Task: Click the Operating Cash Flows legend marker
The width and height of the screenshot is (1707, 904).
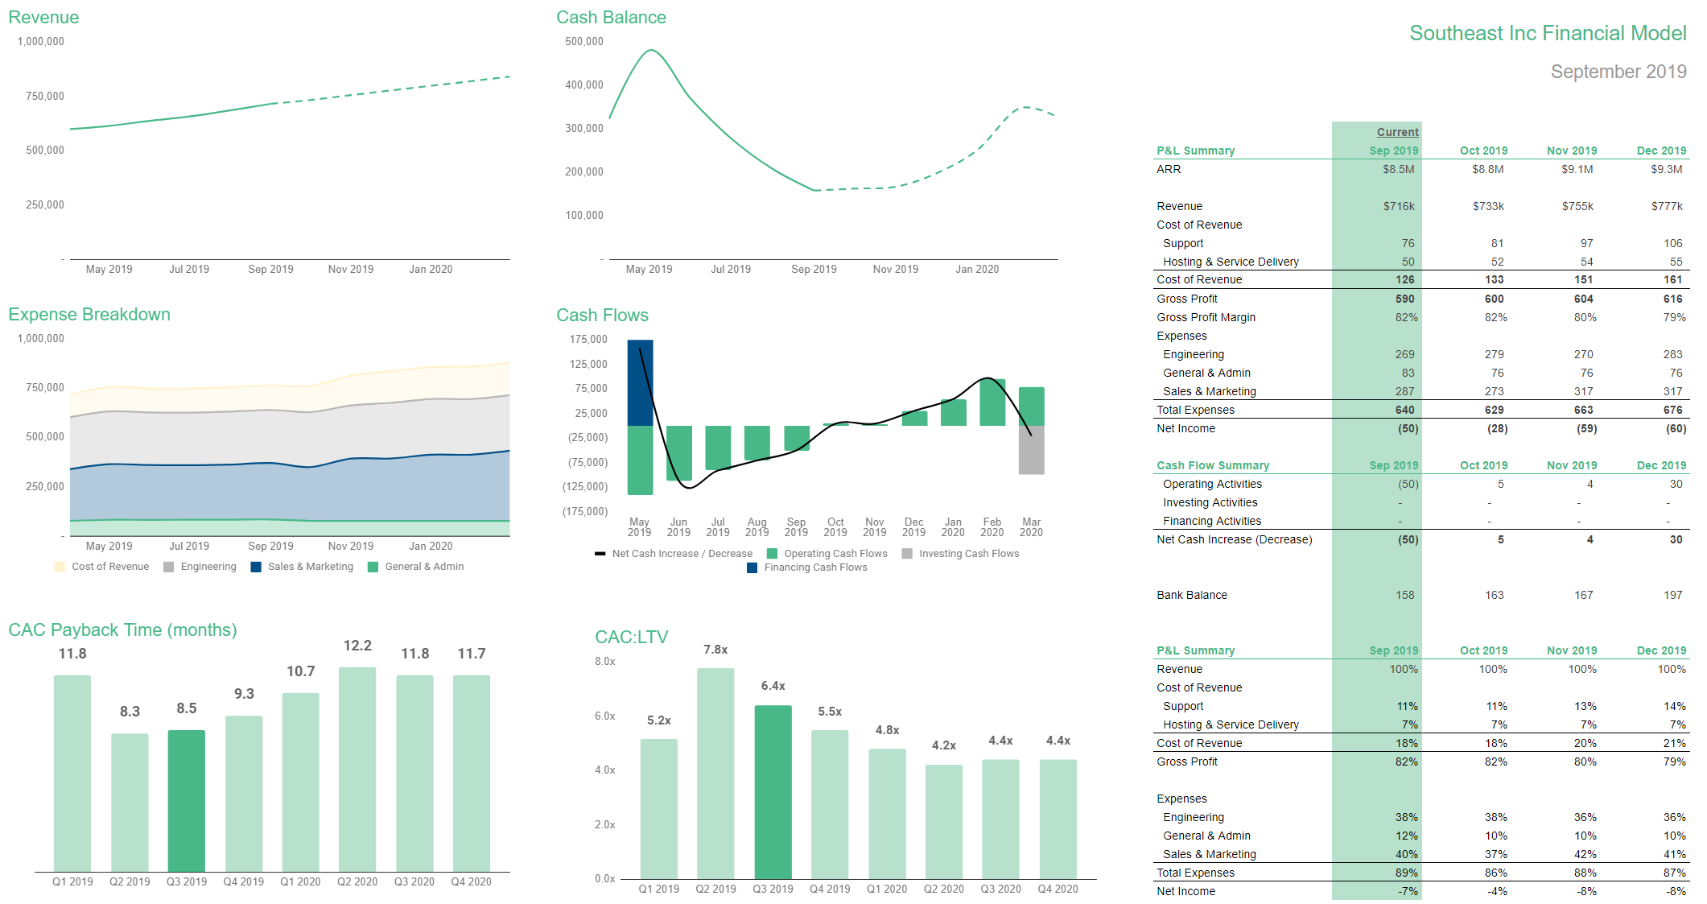Action: coord(773,554)
